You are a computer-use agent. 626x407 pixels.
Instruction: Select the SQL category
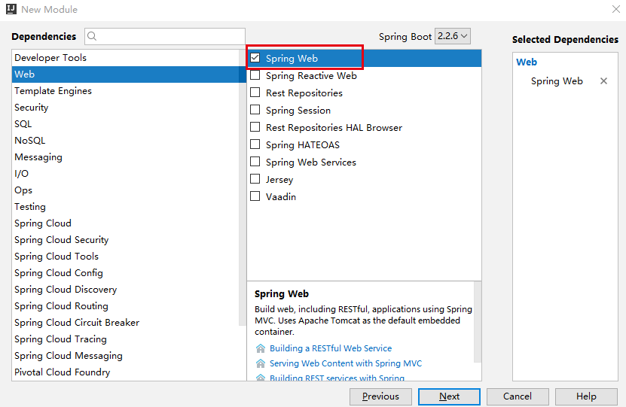(125, 124)
